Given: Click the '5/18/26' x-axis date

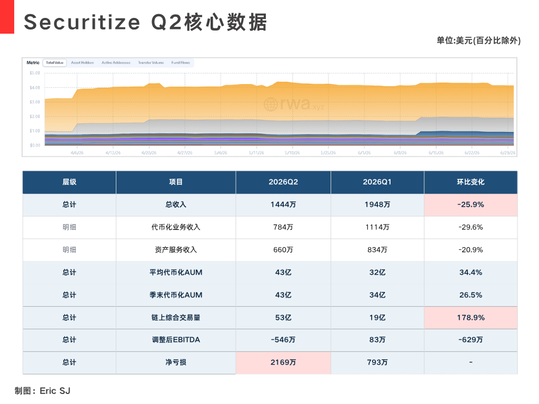Looking at the screenshot, I should click(292, 153).
